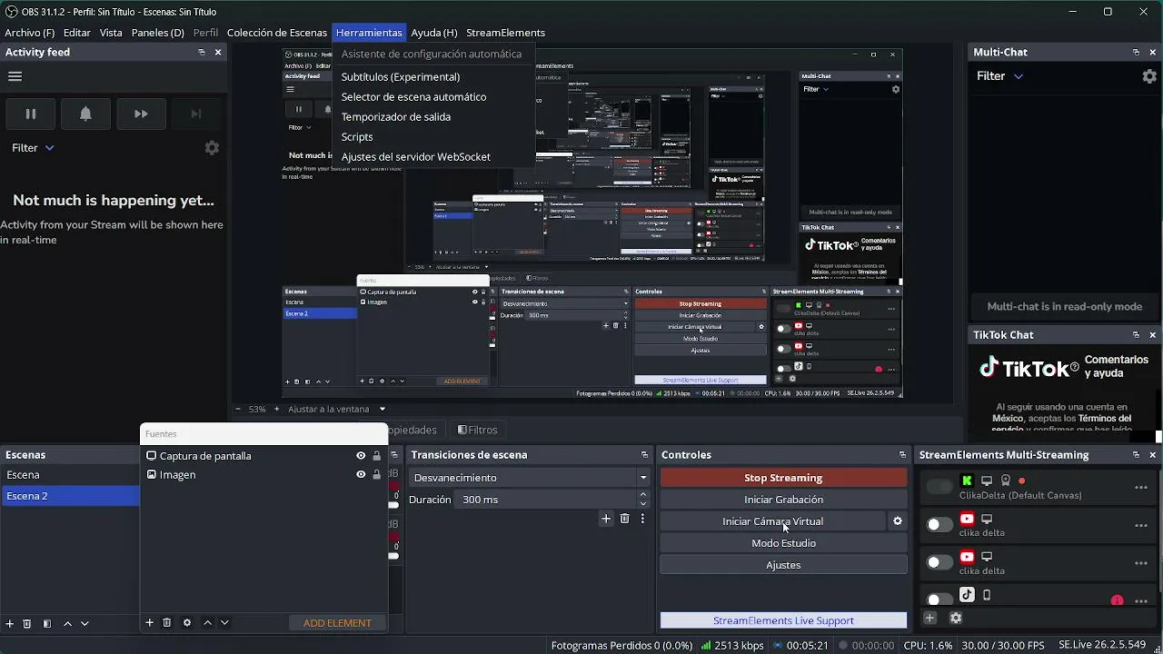Open Ajustes del servidor WebSocket
1163x654 pixels.
coord(415,157)
